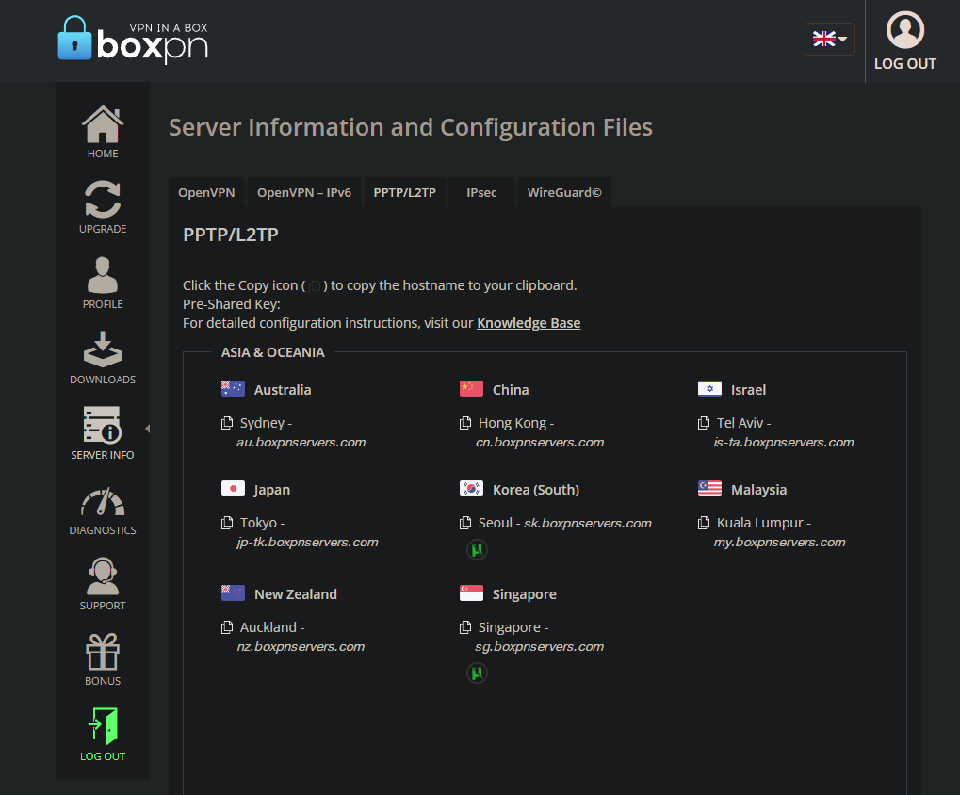
Task: Copy the Tokyo hostname
Action: tap(227, 522)
